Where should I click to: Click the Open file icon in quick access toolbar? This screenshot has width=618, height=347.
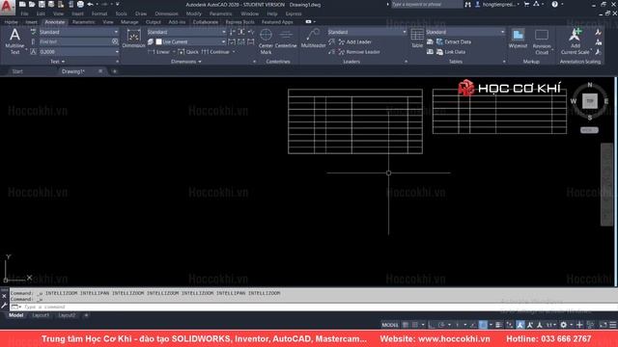pyautogui.click(x=32, y=4)
